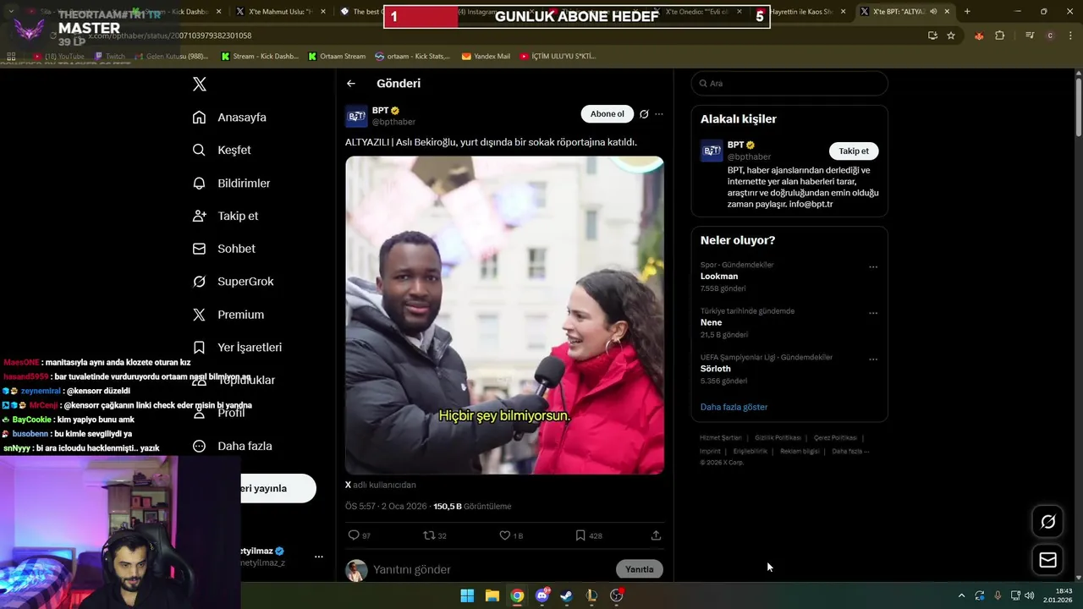This screenshot has width=1083, height=609.
Task: Click the X logo in the sidebar
Action: pyautogui.click(x=200, y=84)
